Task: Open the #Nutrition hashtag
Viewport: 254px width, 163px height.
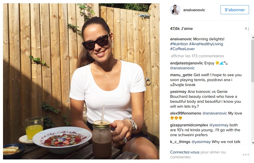Action: coord(179,44)
